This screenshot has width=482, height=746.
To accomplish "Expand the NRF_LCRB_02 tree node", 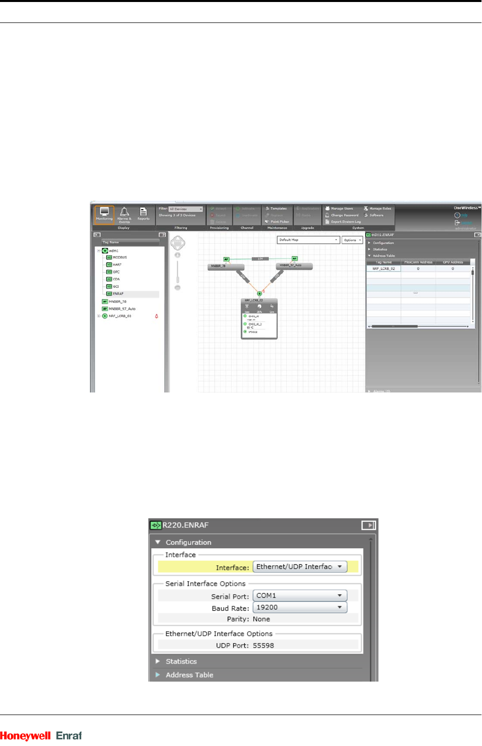I will click(x=99, y=316).
